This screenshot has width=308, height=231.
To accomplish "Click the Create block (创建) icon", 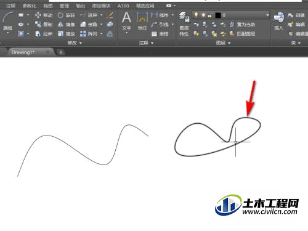I will point(296,15).
